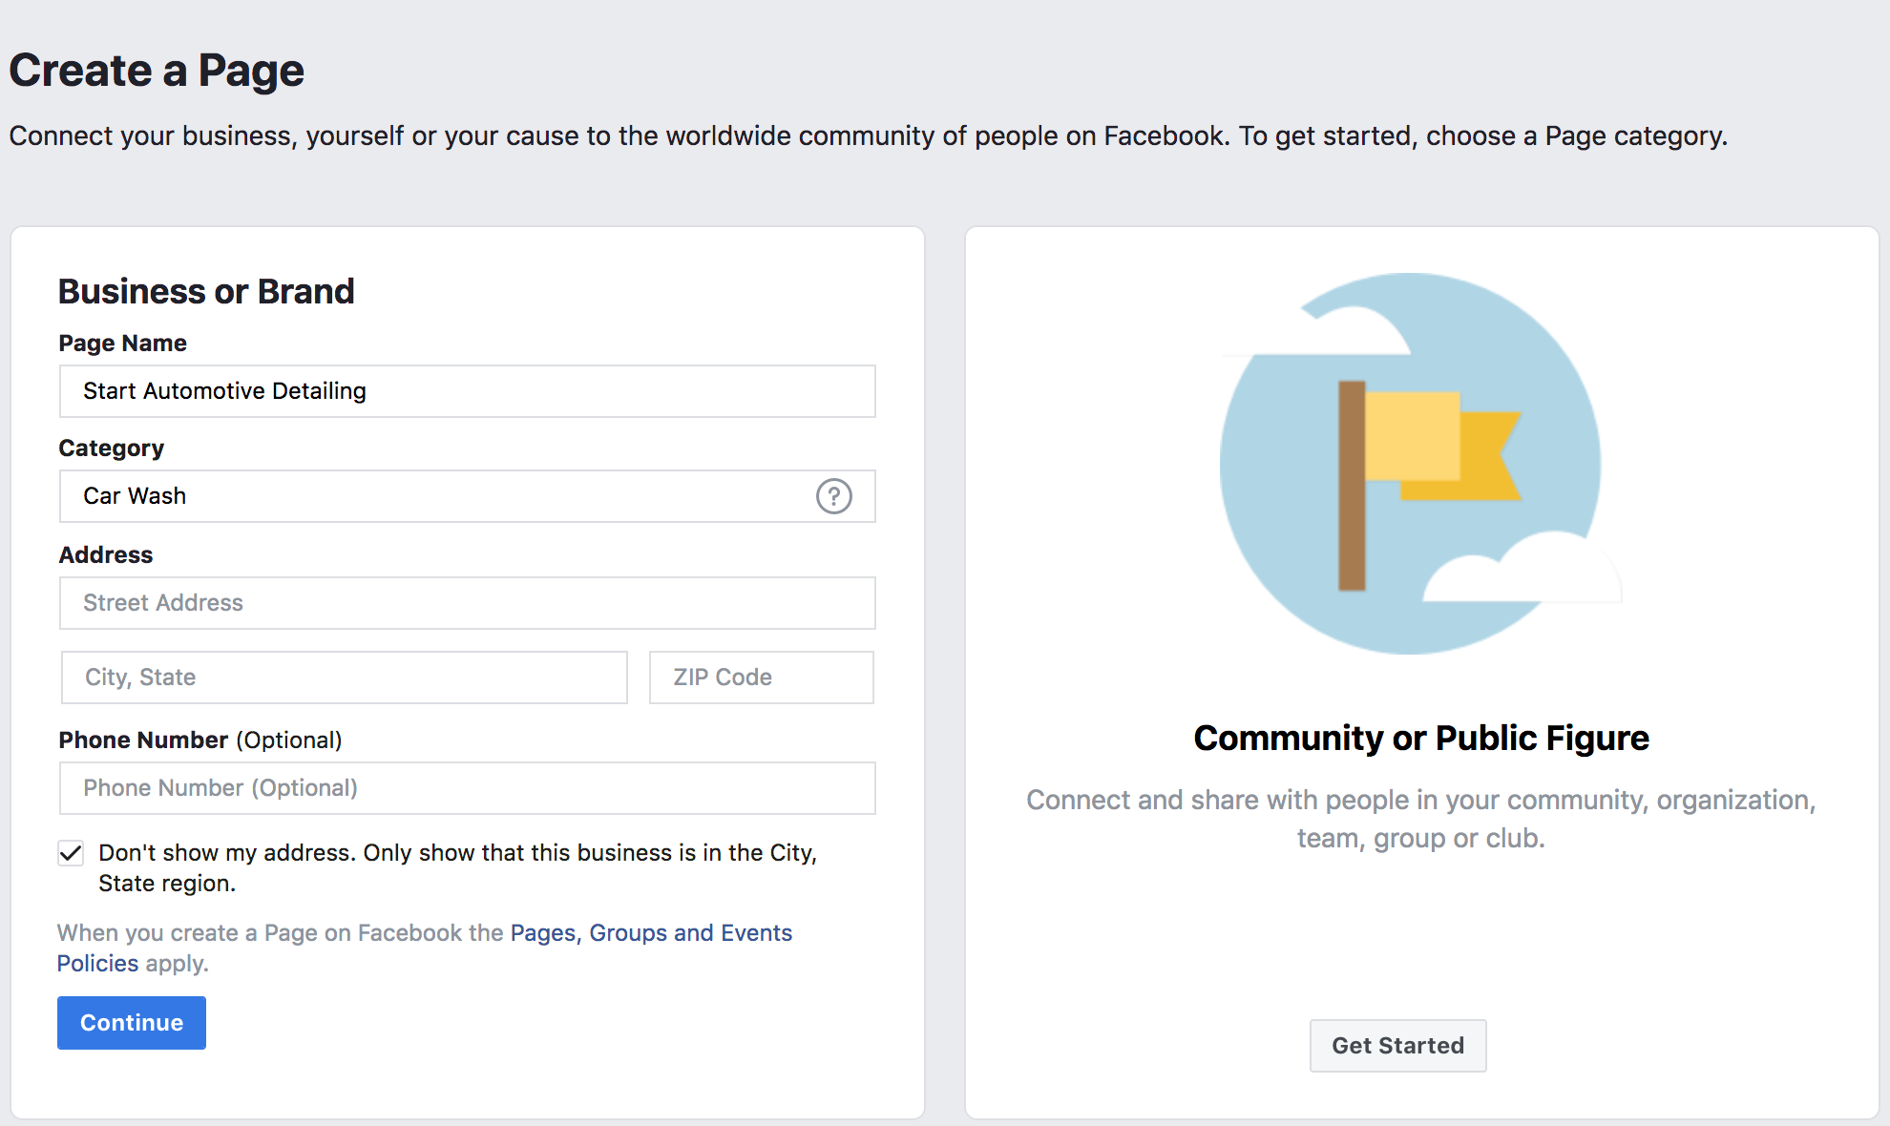Select the "Connect and share with people" description
Image resolution: width=1890 pixels, height=1126 pixels.
[1421, 819]
